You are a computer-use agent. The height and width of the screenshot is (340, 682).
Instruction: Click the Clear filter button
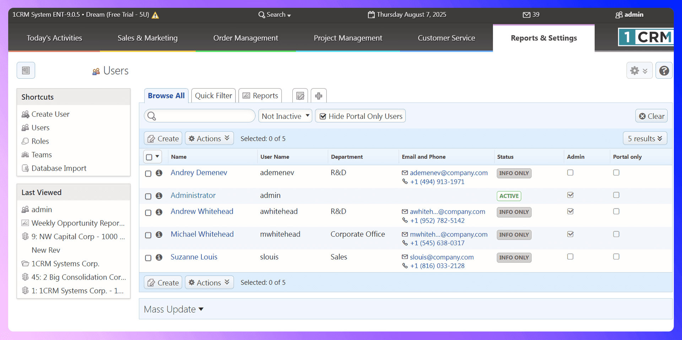pyautogui.click(x=651, y=116)
